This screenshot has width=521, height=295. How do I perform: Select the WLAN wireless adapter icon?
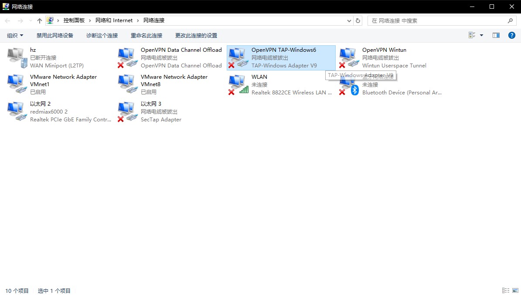[x=238, y=85]
